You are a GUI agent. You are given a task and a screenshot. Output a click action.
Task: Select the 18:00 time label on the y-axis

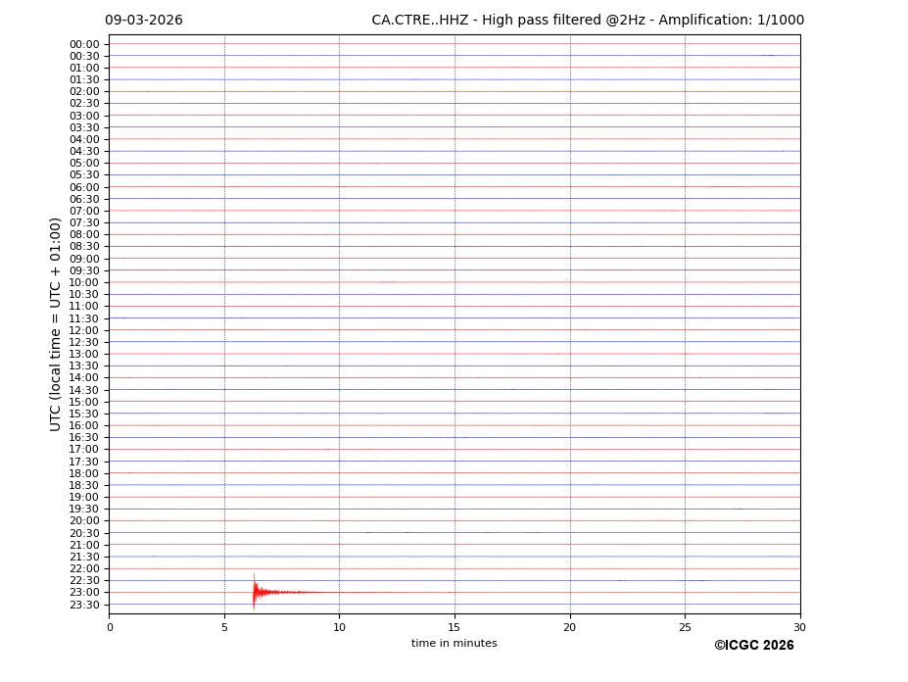tap(84, 473)
